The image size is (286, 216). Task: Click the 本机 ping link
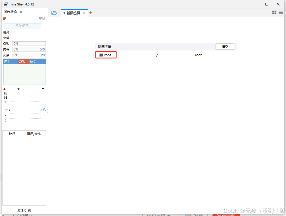coord(42,110)
